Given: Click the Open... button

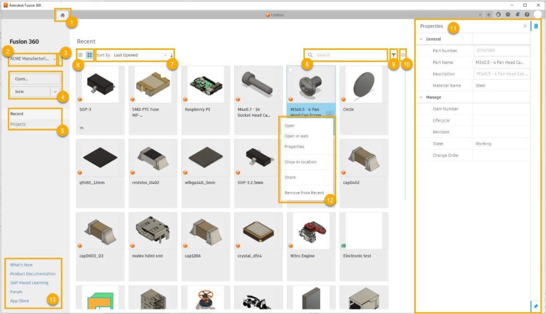Looking at the screenshot, I should [35, 79].
